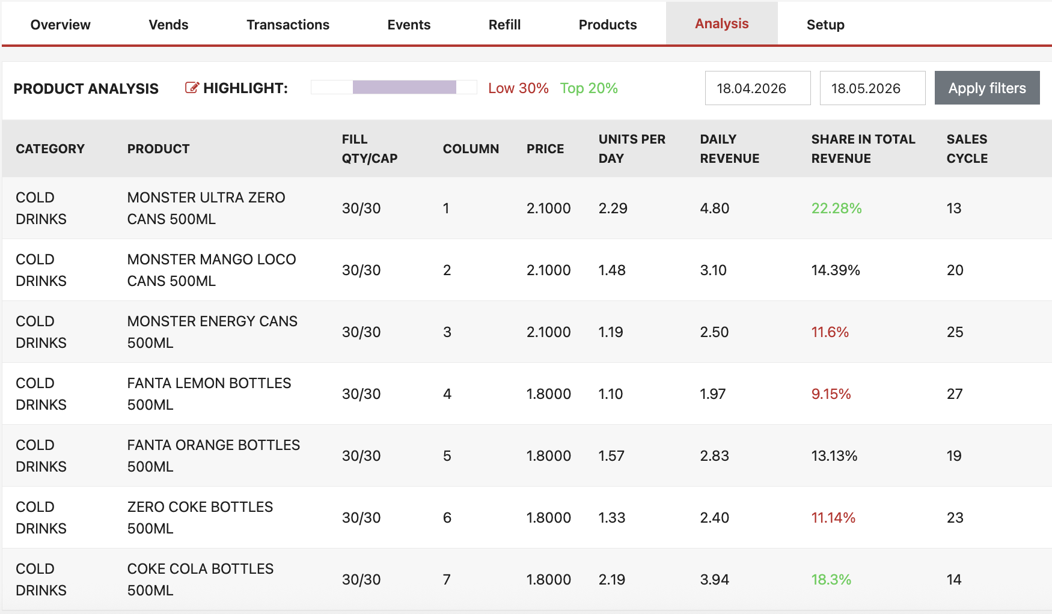The width and height of the screenshot is (1052, 614).
Task: Select the Analysis tab
Action: point(722,23)
